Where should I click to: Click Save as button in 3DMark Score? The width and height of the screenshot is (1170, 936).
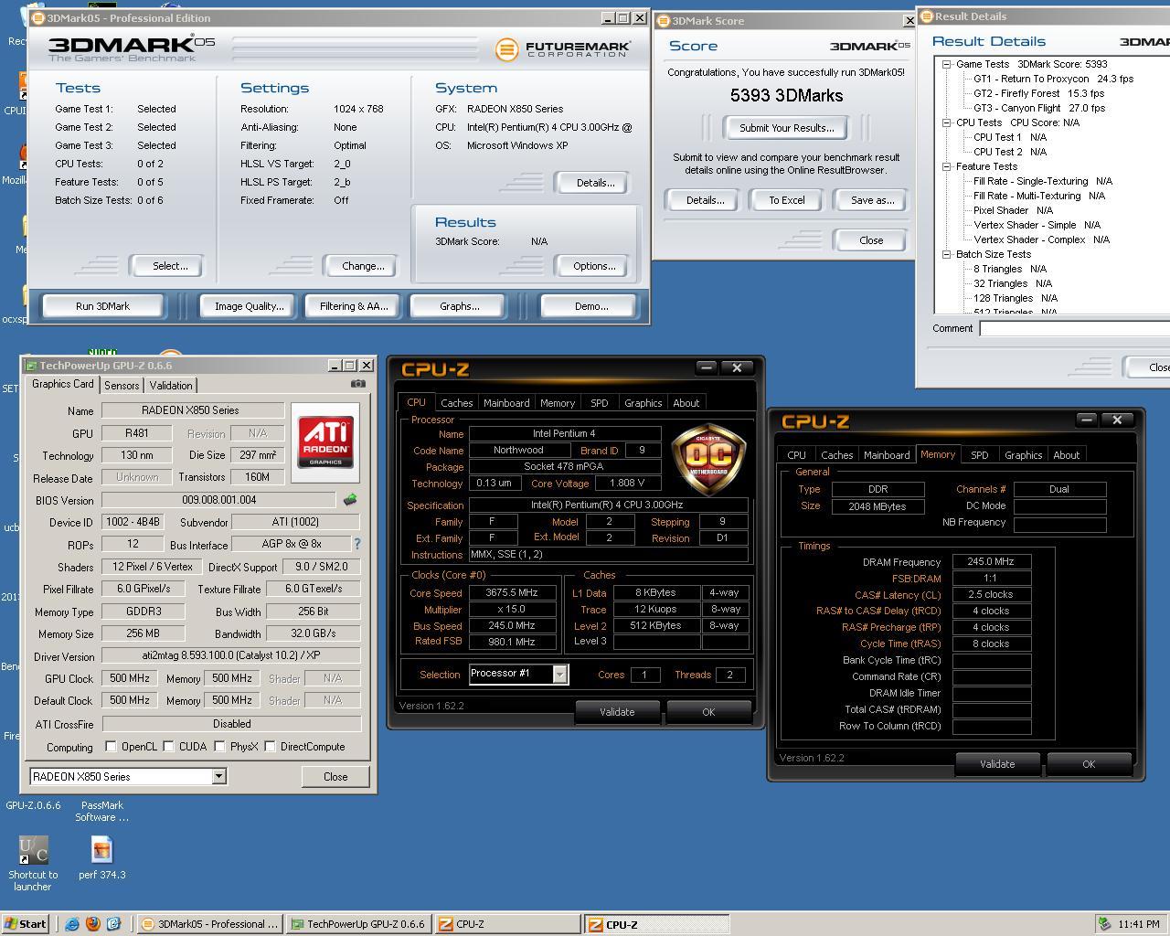click(x=872, y=200)
